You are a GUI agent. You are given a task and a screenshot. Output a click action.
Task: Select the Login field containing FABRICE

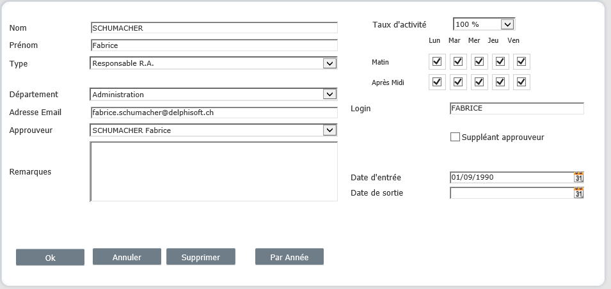click(517, 109)
